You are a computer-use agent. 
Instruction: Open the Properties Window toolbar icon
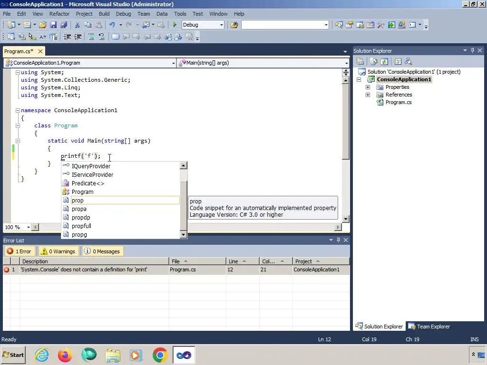tap(350, 25)
